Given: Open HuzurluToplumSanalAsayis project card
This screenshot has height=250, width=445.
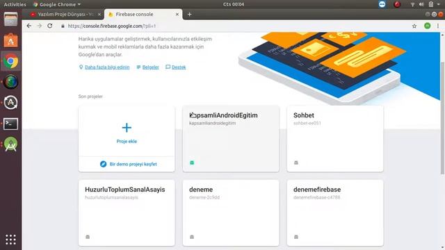Looking at the screenshot, I should tap(127, 213).
